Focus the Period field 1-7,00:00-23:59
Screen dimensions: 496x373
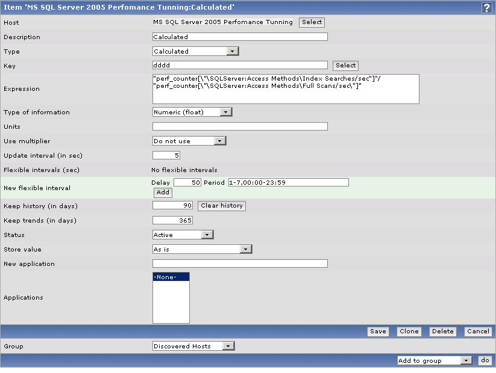click(289, 182)
